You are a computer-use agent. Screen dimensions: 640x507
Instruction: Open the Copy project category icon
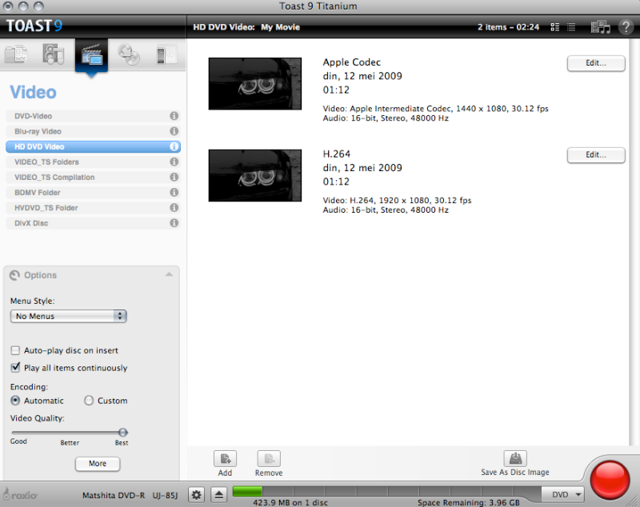pyautogui.click(x=129, y=54)
